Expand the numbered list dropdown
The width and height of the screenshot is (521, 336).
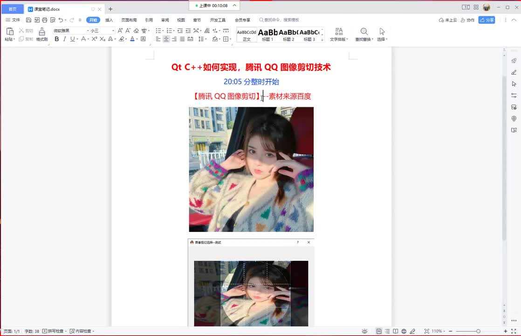174,31
